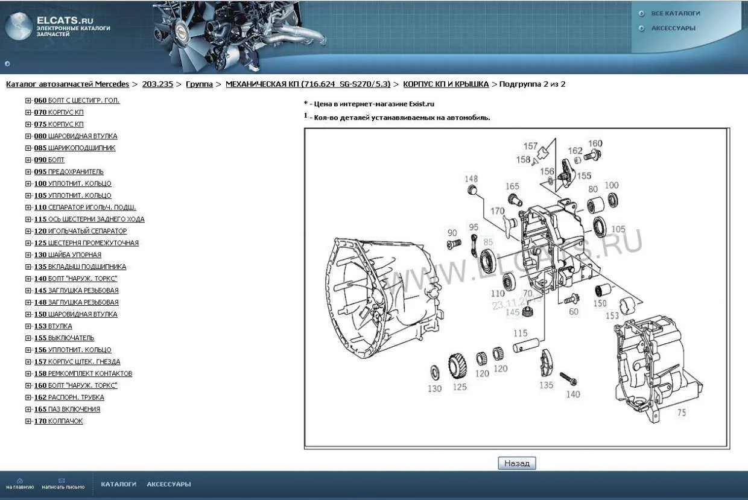
Task: Click part number 105 label in diagram
Action: 618,229
